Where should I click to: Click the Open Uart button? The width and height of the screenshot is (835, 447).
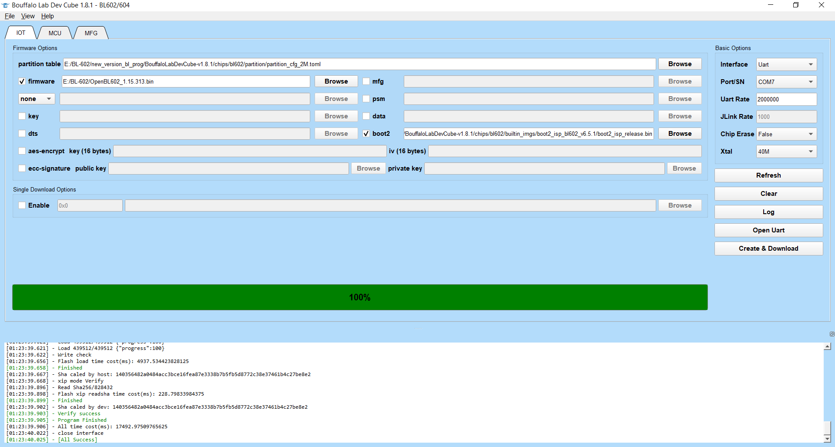[x=768, y=230]
